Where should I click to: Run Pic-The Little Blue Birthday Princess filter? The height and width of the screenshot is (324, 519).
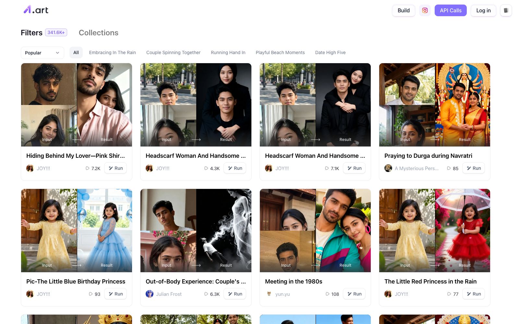click(115, 294)
